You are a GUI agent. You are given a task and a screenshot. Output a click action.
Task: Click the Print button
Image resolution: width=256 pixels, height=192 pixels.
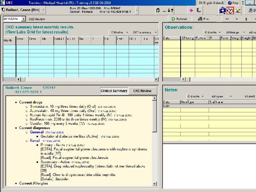point(203,19)
